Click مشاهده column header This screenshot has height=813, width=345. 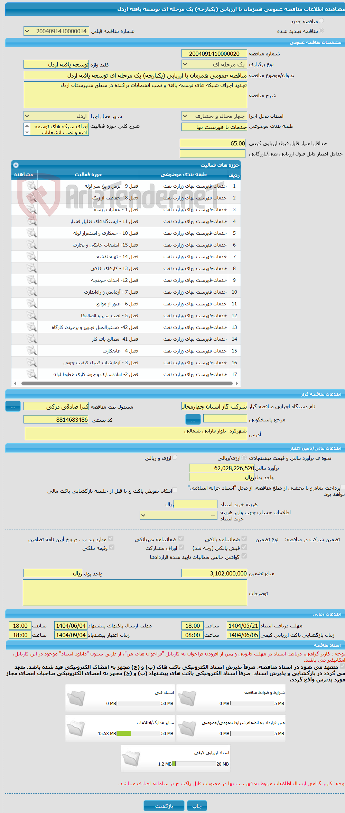coord(24,175)
